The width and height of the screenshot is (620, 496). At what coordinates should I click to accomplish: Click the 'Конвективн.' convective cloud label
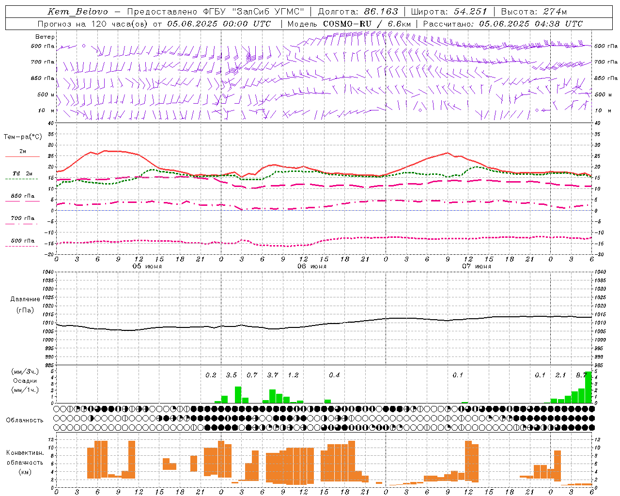click(25, 453)
